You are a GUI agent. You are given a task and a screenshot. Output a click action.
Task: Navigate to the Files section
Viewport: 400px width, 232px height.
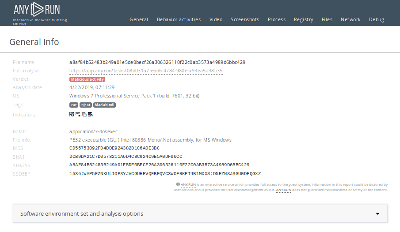point(327,19)
